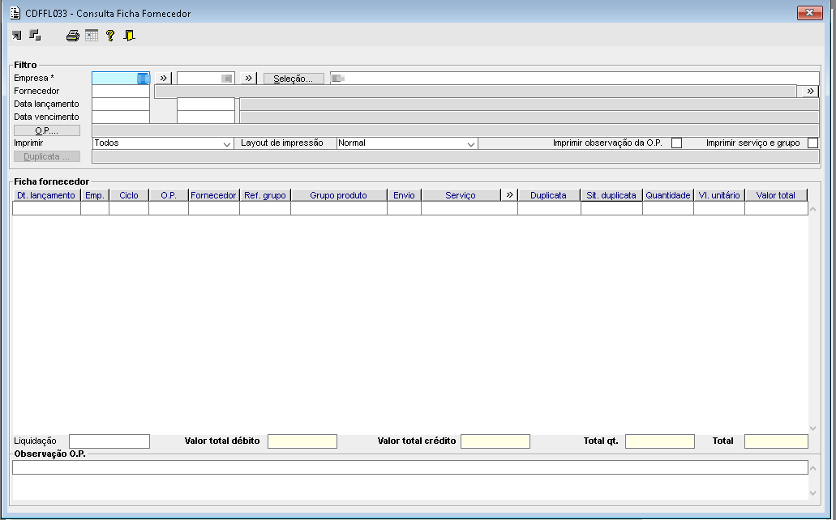The height and width of the screenshot is (520, 836).
Task: Open help with the question mark icon
Action: pyautogui.click(x=109, y=36)
